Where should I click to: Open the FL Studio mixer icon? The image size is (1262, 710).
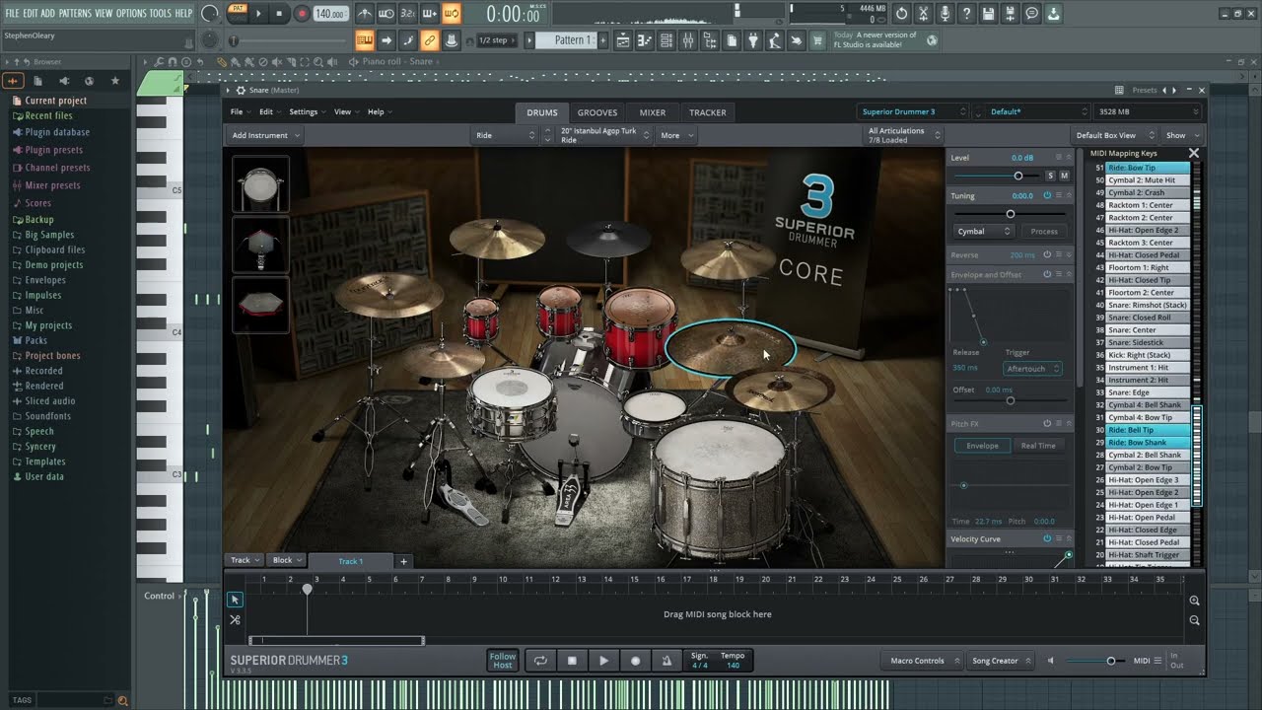pyautogui.click(x=688, y=40)
